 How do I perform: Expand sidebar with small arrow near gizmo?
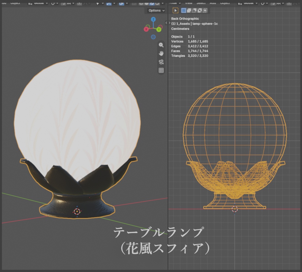[x=166, y=23]
